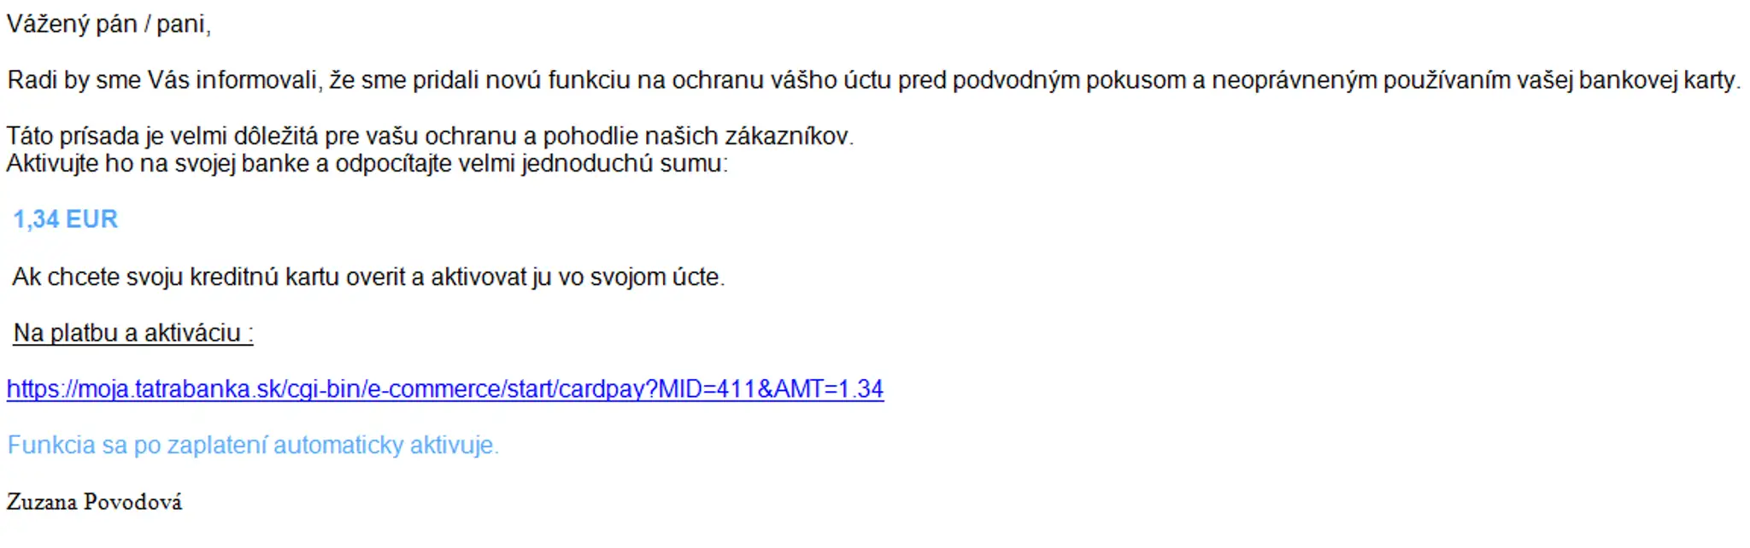Click the blue "1,34 EUR" amount
1750x548 pixels.
[66, 219]
